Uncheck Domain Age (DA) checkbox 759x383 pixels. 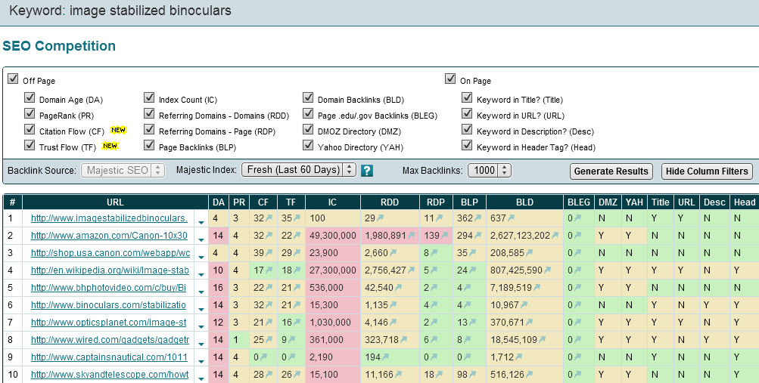(30, 97)
